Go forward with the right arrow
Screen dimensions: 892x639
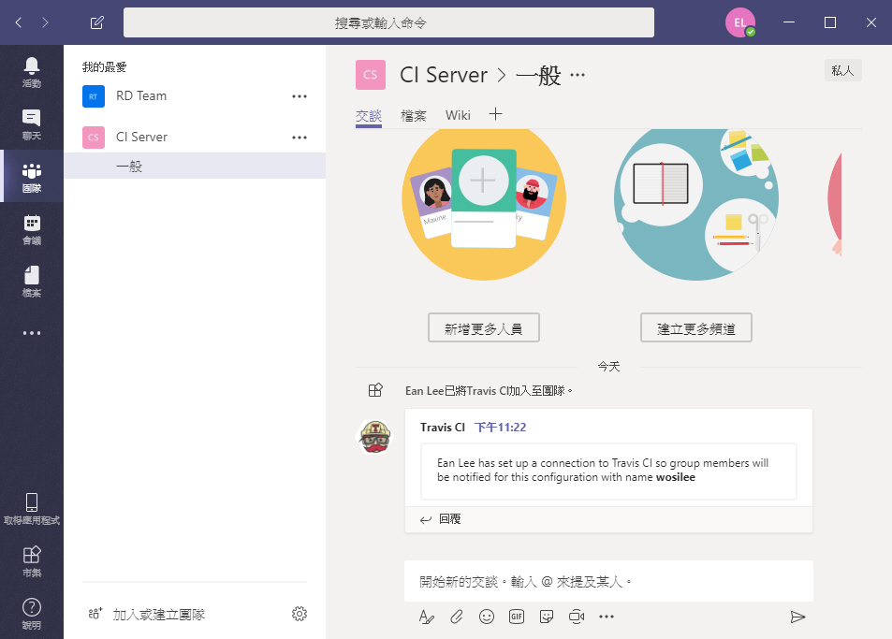click(x=45, y=22)
